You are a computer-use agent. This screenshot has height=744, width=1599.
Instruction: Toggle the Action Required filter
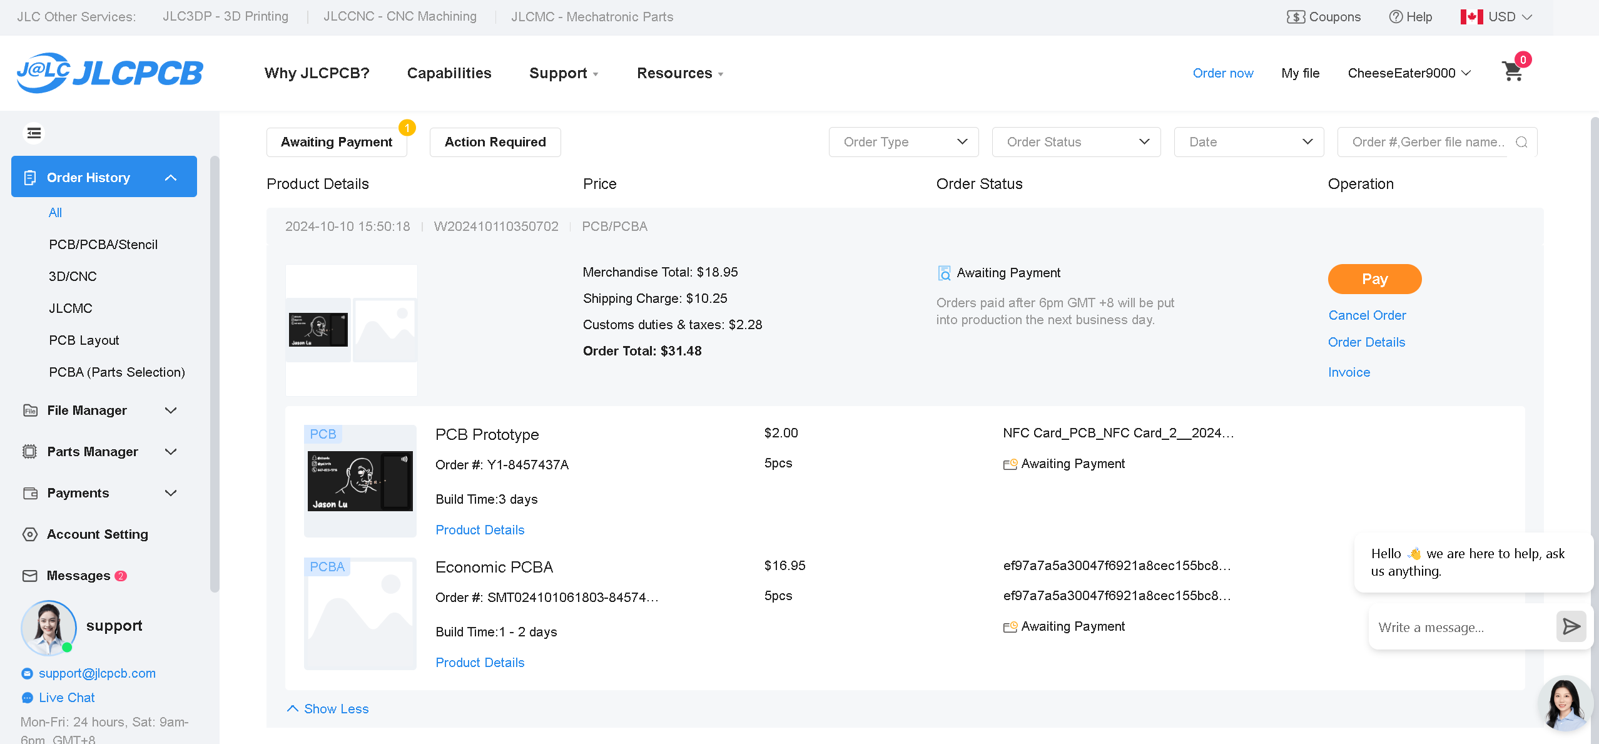click(495, 142)
